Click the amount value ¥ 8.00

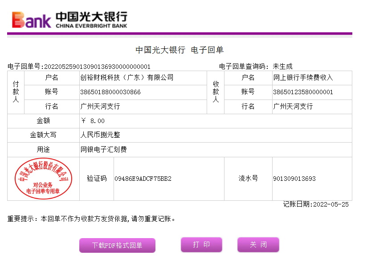pos(93,121)
